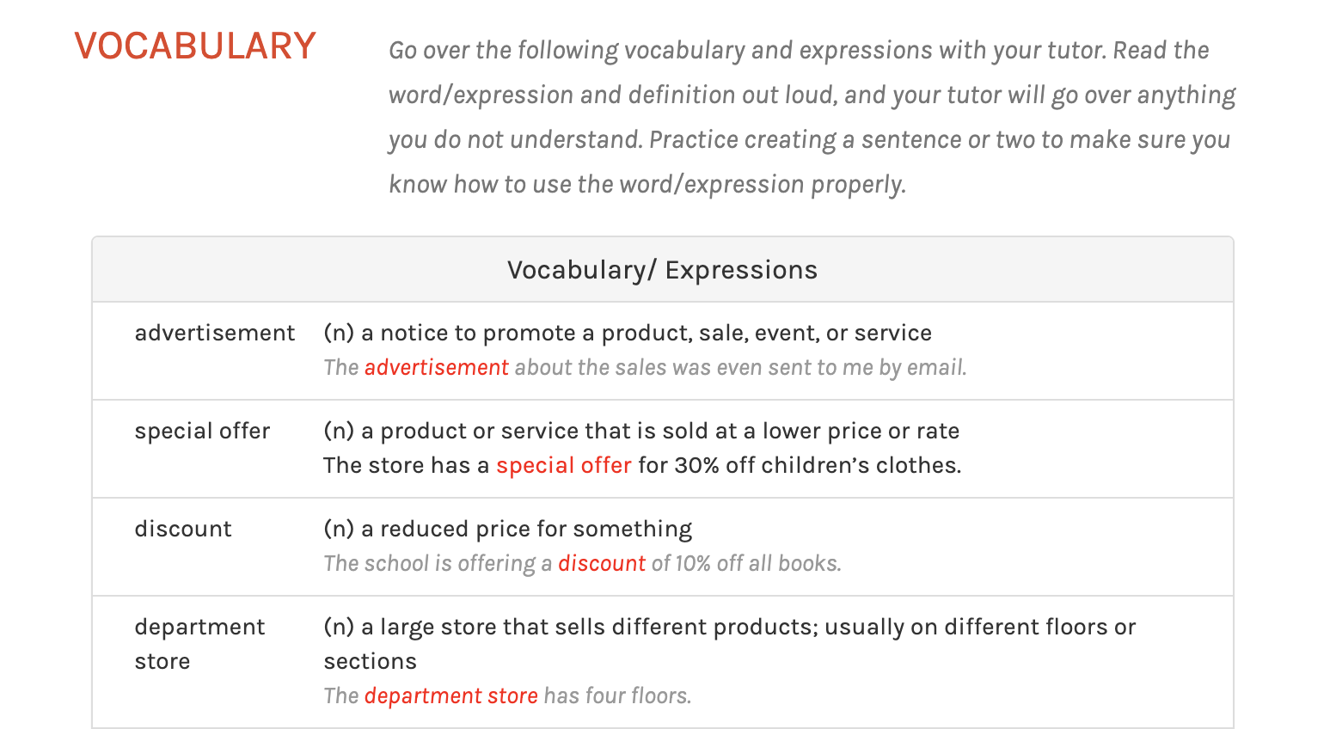Click the italic tutor instructions paragraph
The width and height of the screenshot is (1336, 729).
coord(812,117)
